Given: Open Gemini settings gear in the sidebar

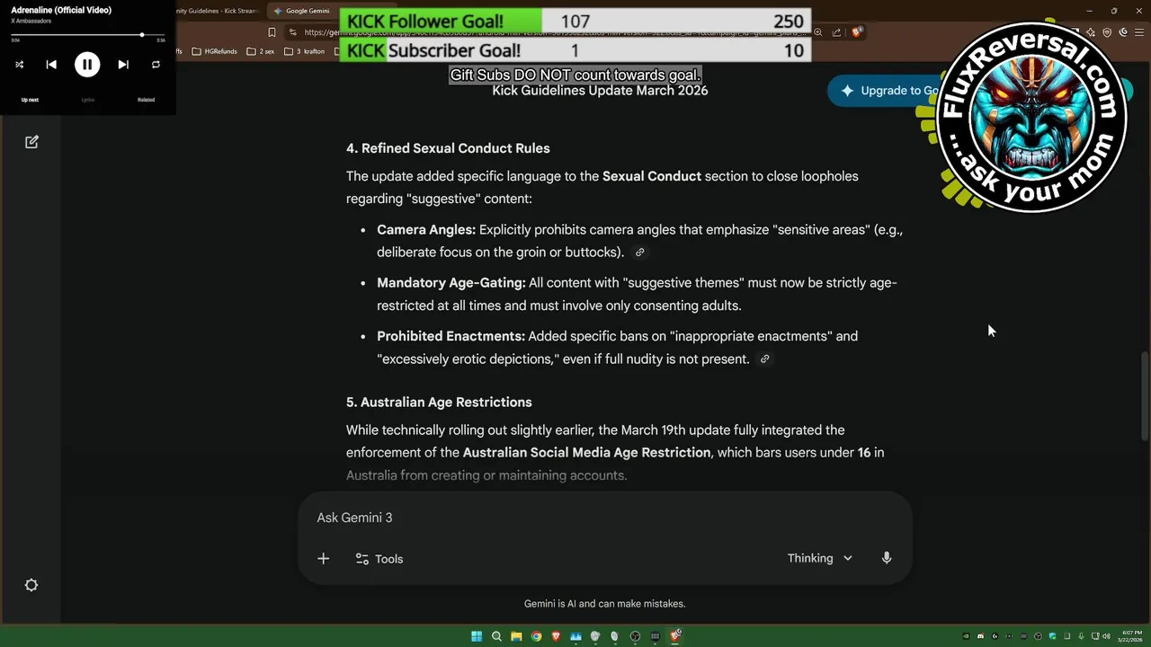Looking at the screenshot, I should (31, 585).
